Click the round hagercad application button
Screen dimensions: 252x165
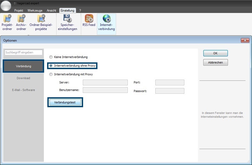pyautogui.click(x=6, y=6)
